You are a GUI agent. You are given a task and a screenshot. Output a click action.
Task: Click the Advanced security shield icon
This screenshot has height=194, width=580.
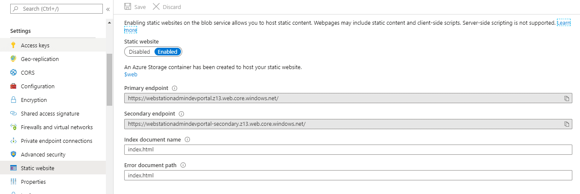[13, 154]
